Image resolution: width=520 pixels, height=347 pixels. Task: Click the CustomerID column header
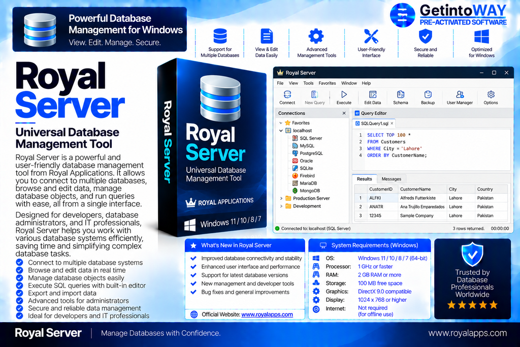[x=382, y=189]
